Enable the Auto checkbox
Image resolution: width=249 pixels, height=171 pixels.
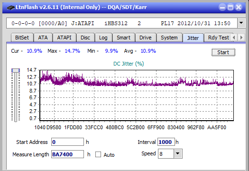(x=98, y=154)
